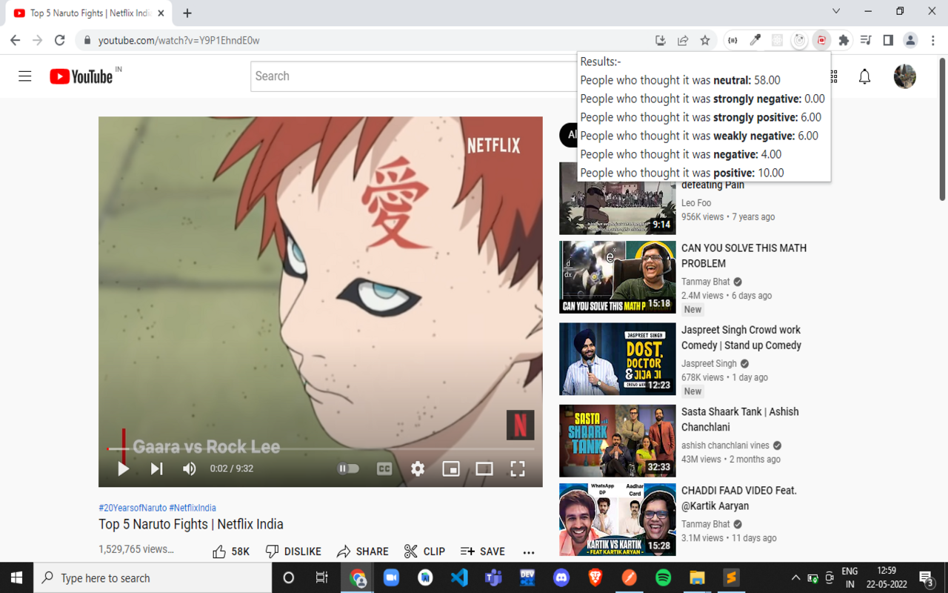This screenshot has height=593, width=948.
Task: Share this page icon in address bar
Action: click(x=683, y=40)
